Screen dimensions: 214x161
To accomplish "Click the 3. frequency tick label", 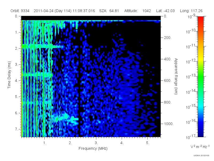I will (96, 143).
